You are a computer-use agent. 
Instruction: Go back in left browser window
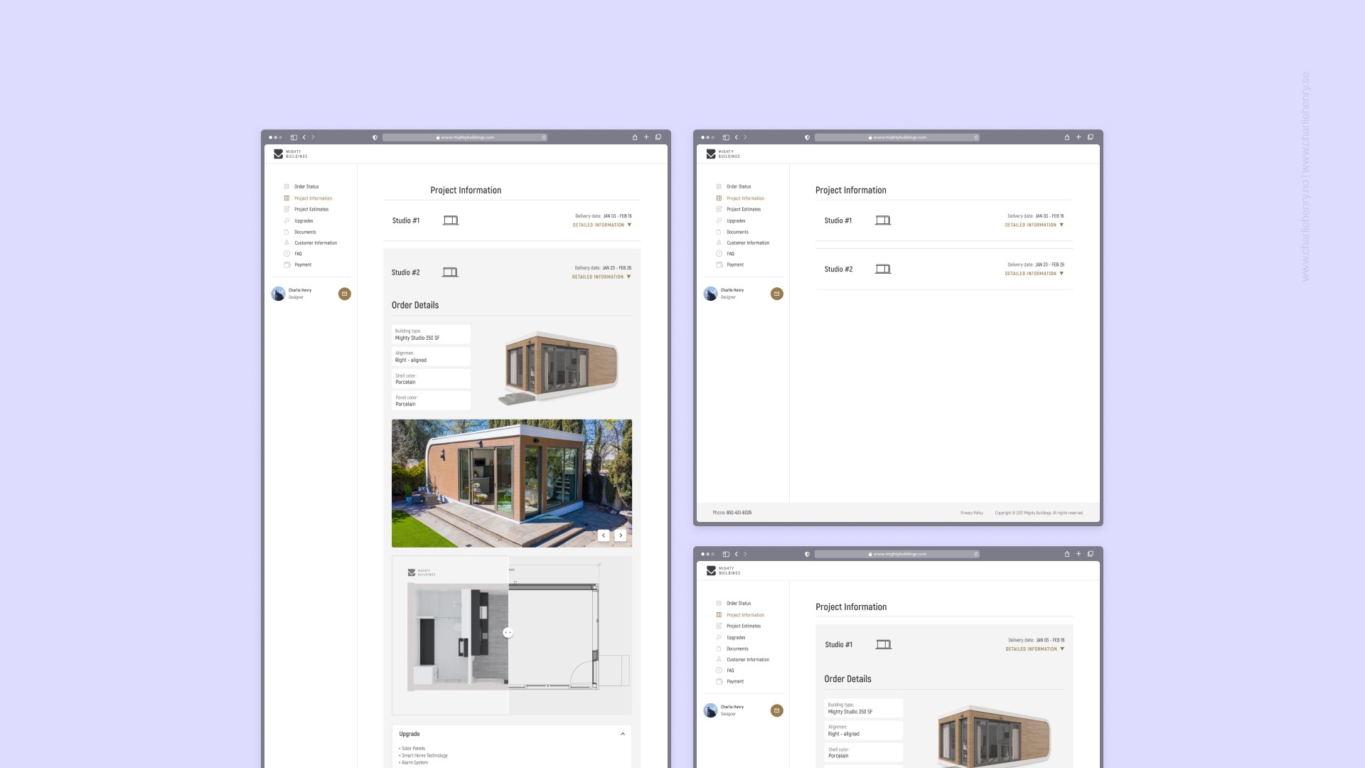pyautogui.click(x=304, y=137)
